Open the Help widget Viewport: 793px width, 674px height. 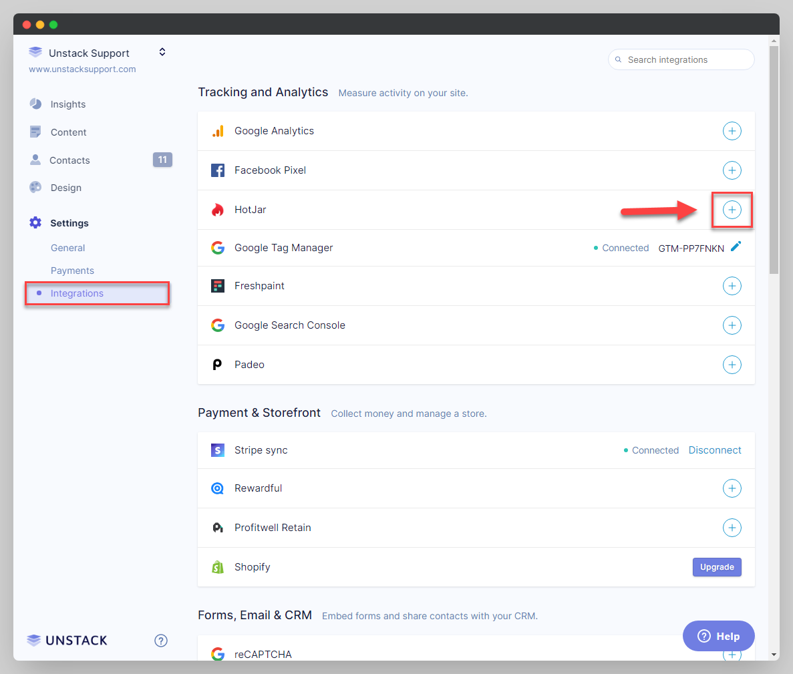pos(718,636)
